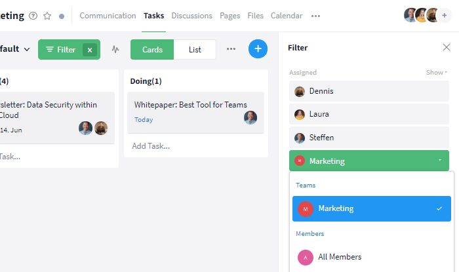Switch to List view
Viewport: 459px width, 272px height.
[195, 49]
